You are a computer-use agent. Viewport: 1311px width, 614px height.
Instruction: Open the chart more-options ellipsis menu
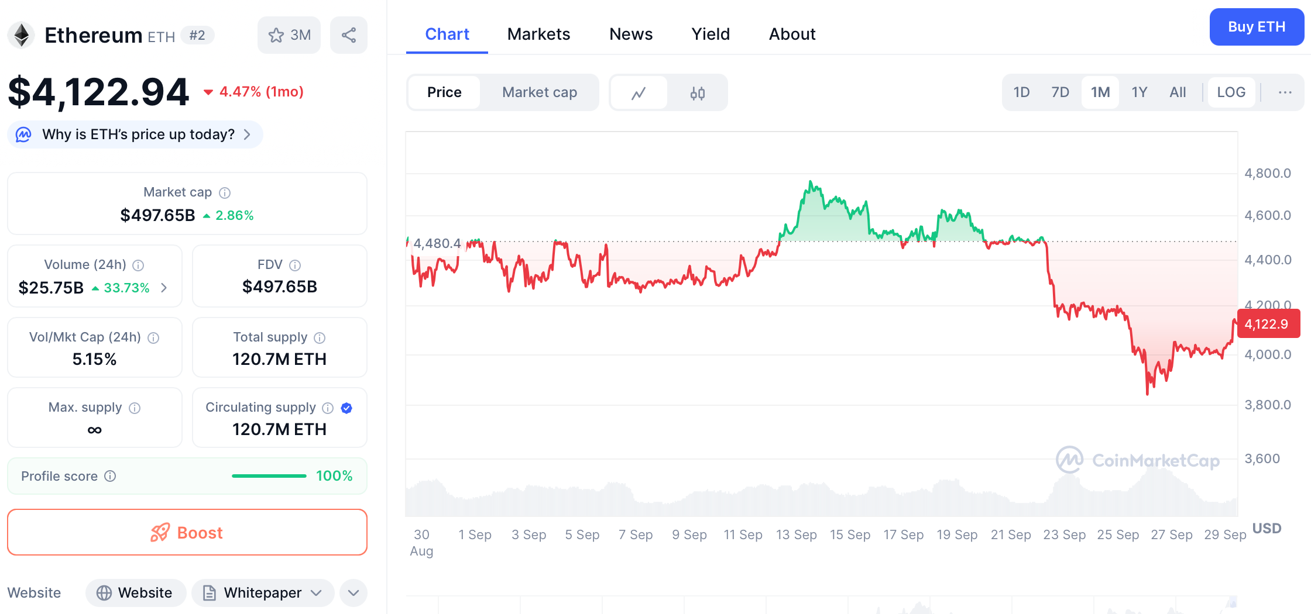pyautogui.click(x=1285, y=92)
